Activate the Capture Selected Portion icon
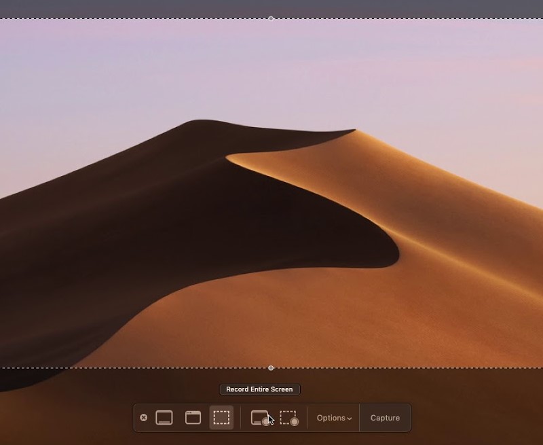This screenshot has width=543, height=445. (221, 418)
